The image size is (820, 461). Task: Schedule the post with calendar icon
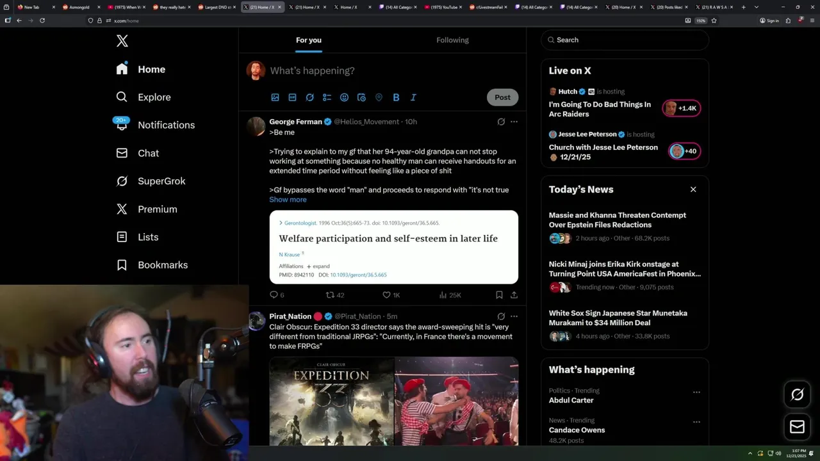(361, 97)
